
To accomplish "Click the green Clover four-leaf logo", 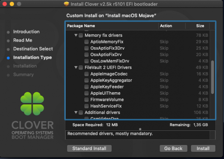I will tap(32, 104).
